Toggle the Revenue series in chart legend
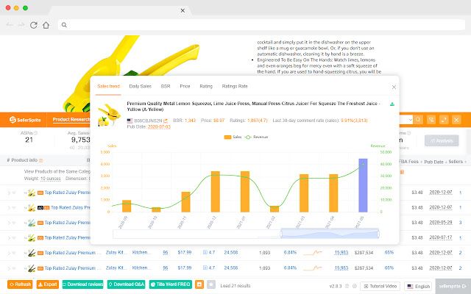Screen dimensions: 471x294 point(256,137)
